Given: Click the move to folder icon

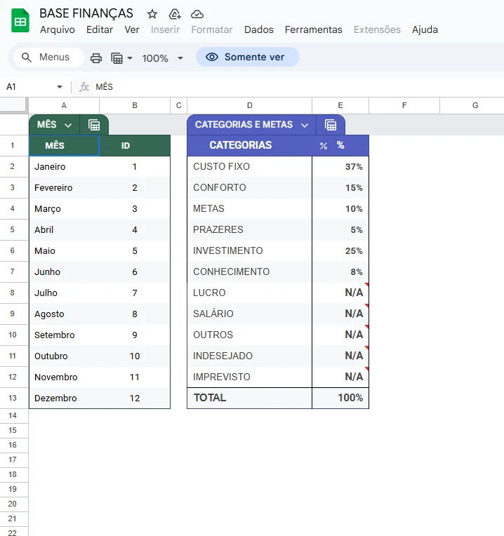Looking at the screenshot, I should point(175,14).
